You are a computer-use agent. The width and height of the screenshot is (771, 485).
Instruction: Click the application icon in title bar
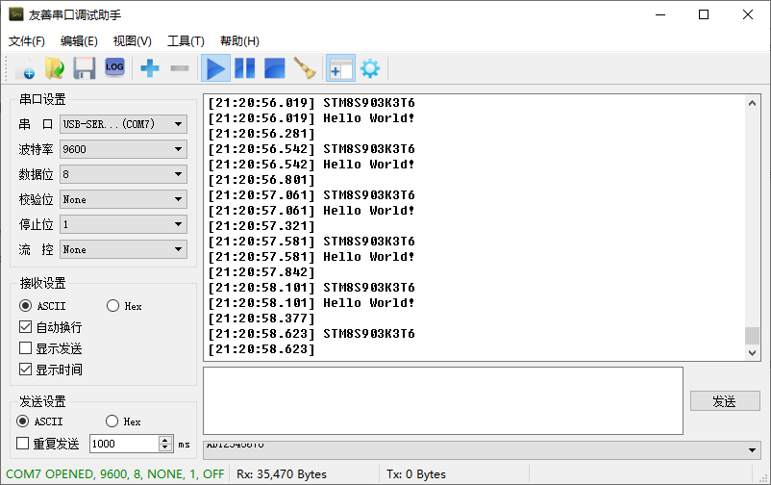pyautogui.click(x=15, y=14)
